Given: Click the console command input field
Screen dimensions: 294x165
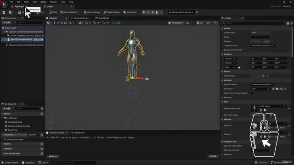Looking at the screenshot, I should tap(73, 163).
